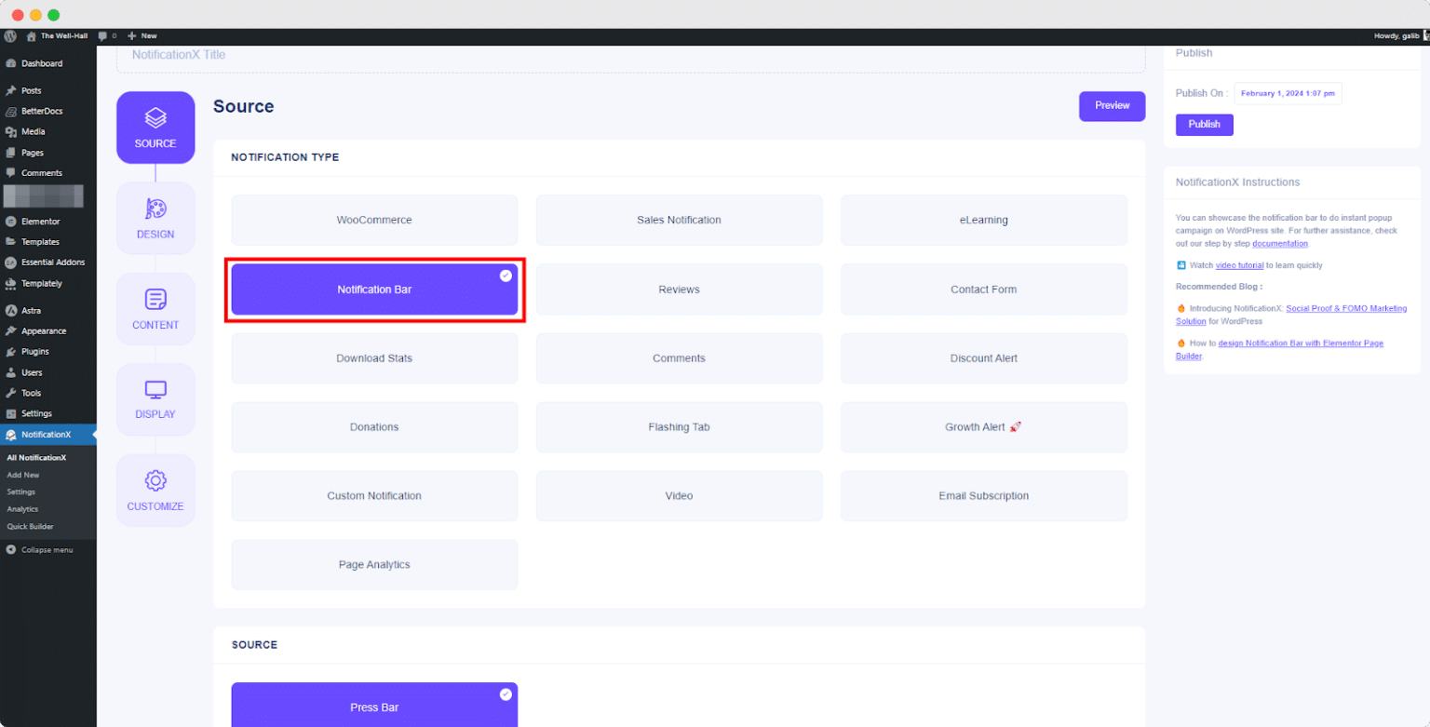Open the Design palette step

155,209
